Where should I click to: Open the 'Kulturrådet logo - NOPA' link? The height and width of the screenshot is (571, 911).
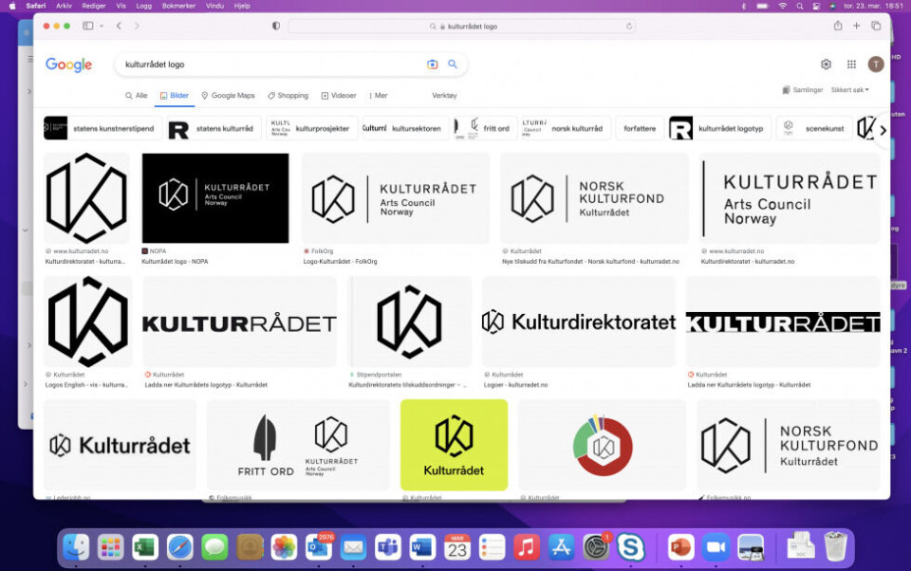(x=175, y=262)
